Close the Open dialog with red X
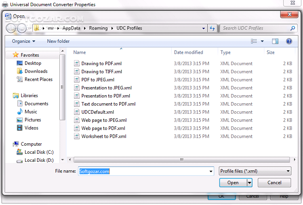303x205 pixels. [x=289, y=14]
